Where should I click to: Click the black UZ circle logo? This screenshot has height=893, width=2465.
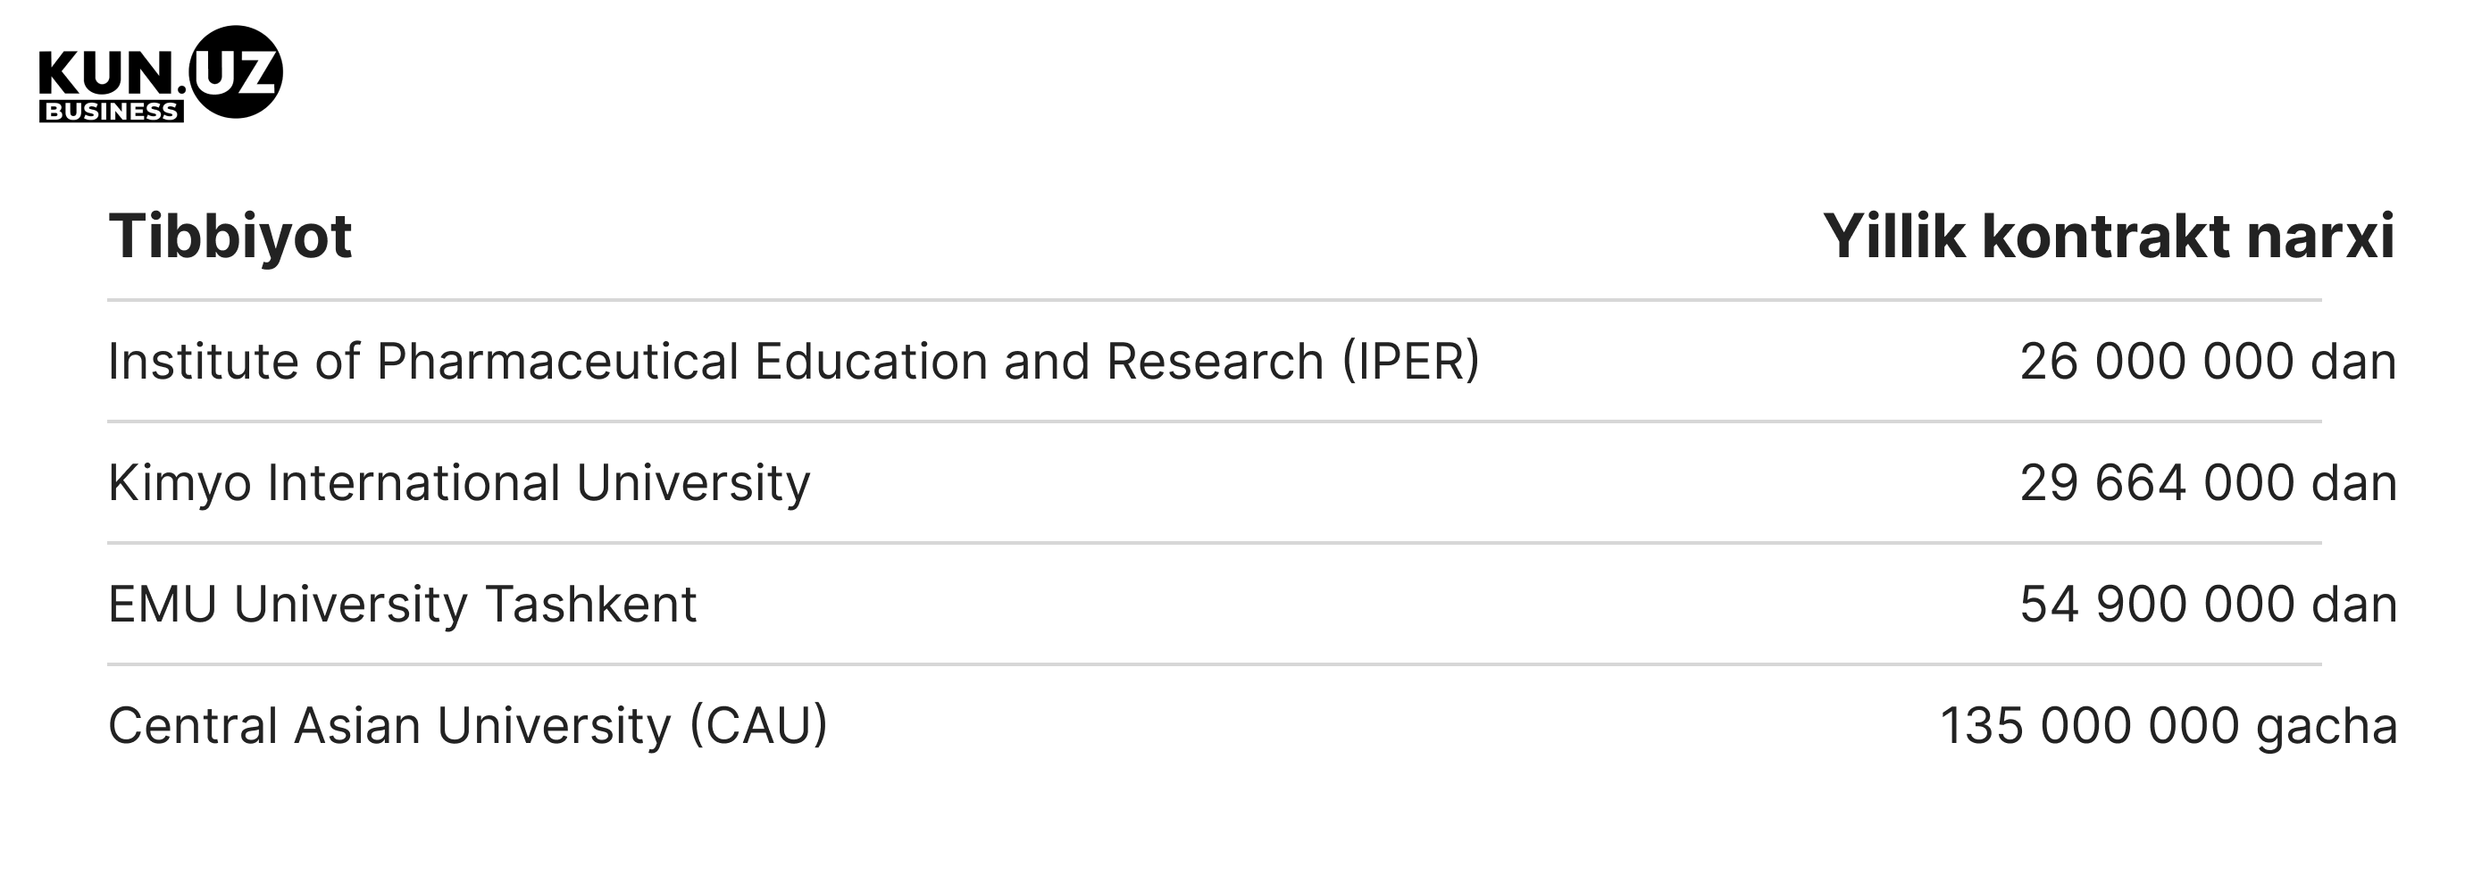click(237, 71)
